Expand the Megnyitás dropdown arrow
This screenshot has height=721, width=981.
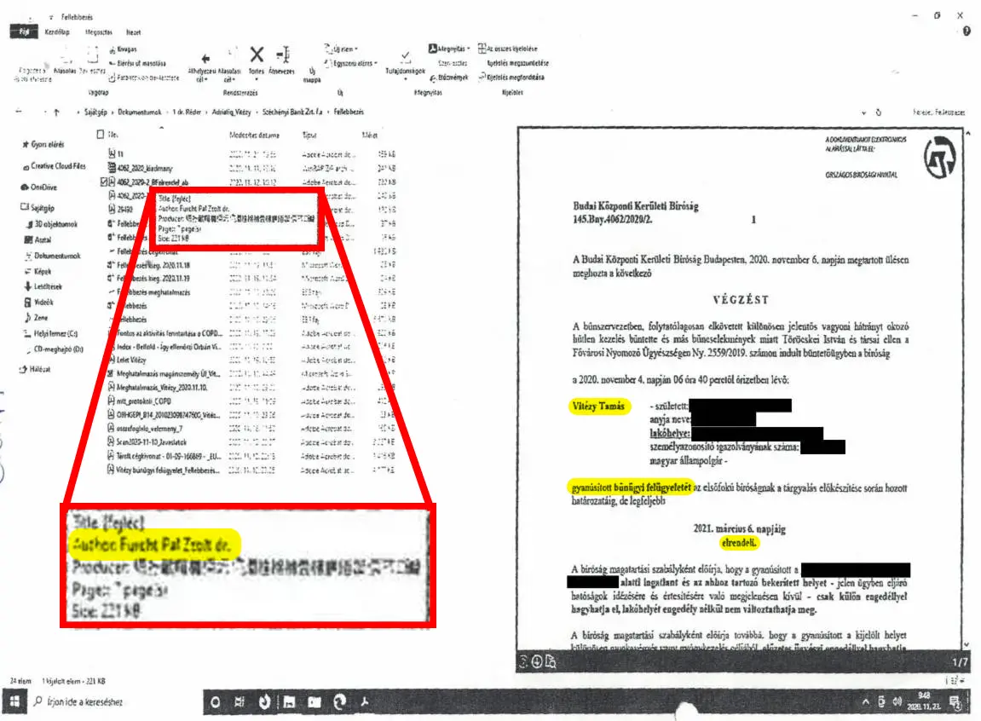pyautogui.click(x=469, y=49)
